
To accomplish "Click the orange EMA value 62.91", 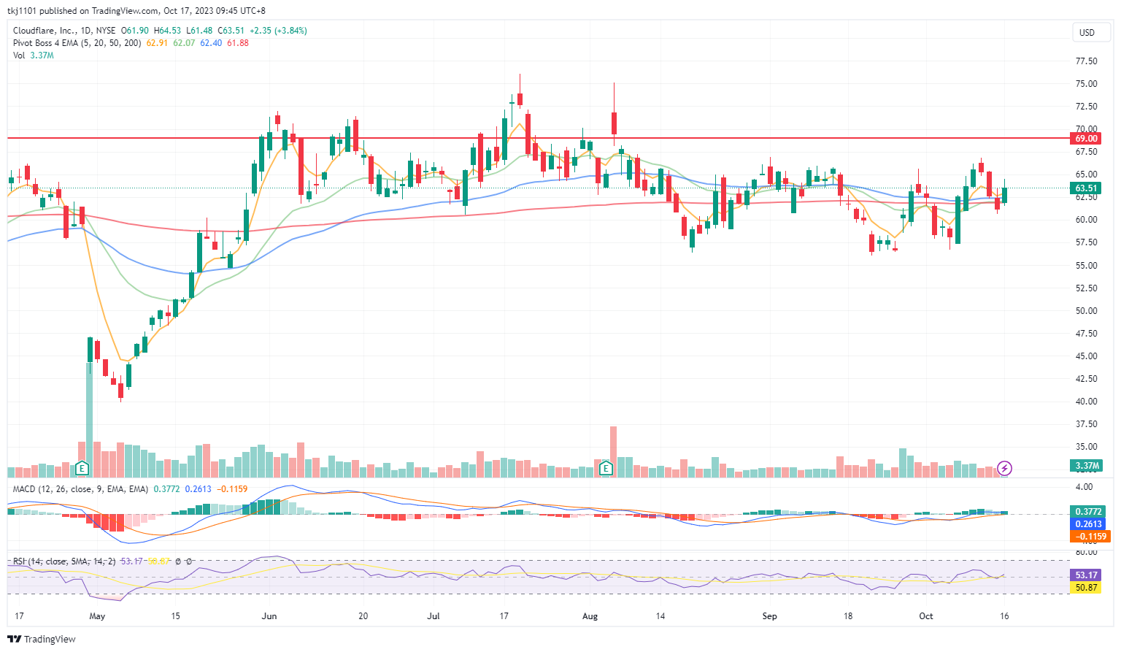I will (157, 43).
